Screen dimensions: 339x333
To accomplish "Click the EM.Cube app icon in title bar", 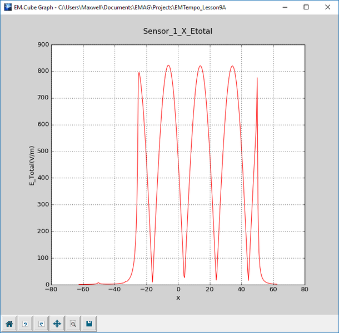I will (7, 7).
